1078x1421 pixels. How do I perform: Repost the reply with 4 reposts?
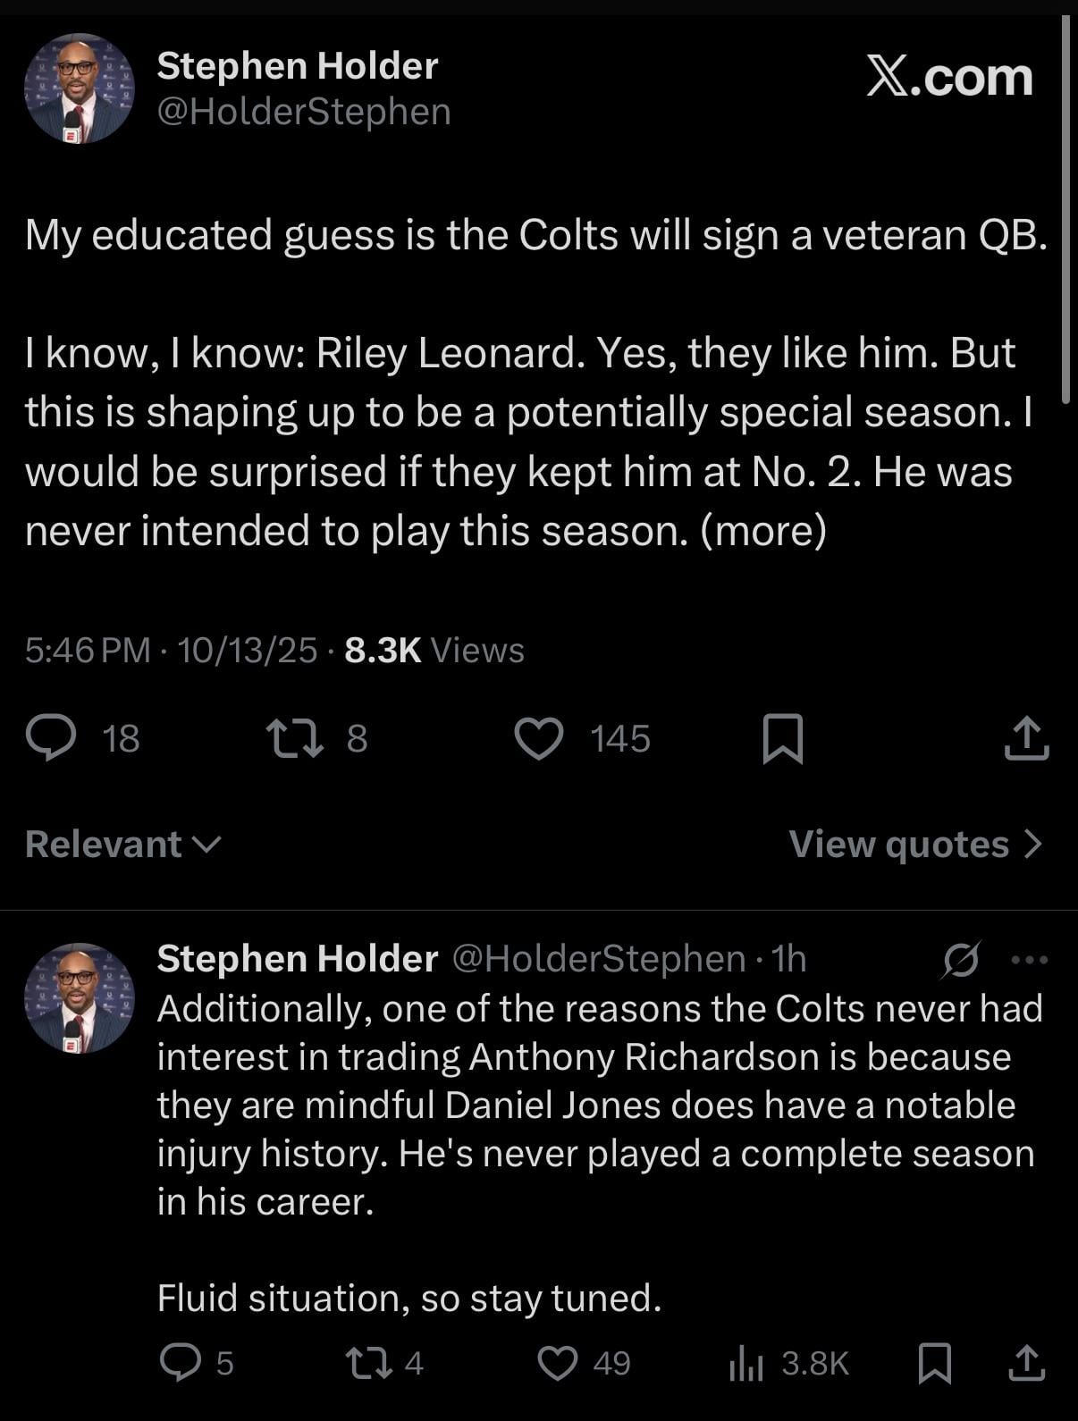366,1363
